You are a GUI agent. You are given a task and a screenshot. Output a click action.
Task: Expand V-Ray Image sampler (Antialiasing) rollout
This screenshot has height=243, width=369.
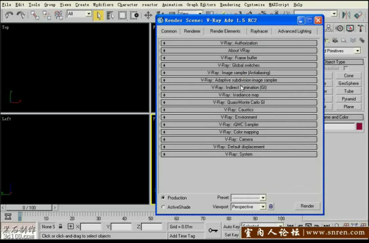click(239, 72)
